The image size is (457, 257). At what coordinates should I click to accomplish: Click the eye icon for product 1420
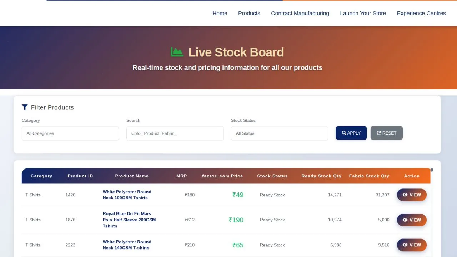tap(405, 195)
